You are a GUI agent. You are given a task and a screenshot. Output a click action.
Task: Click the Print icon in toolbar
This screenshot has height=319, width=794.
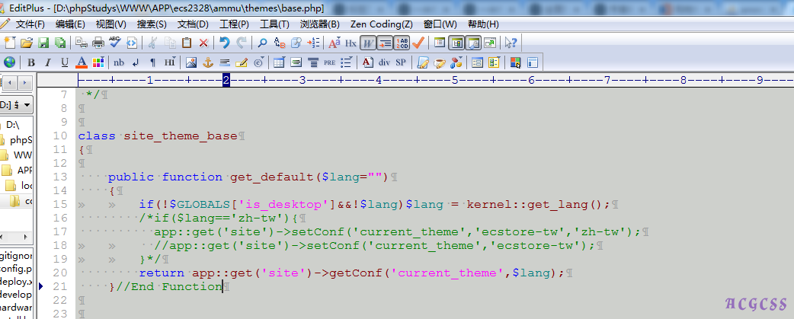pyautogui.click(x=98, y=43)
